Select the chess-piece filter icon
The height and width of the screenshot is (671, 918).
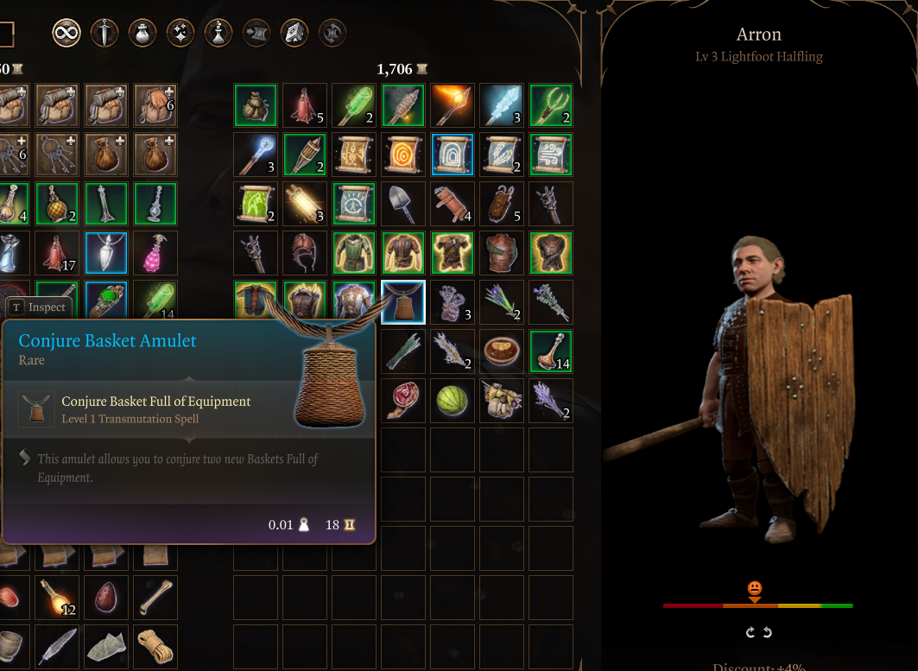click(218, 33)
